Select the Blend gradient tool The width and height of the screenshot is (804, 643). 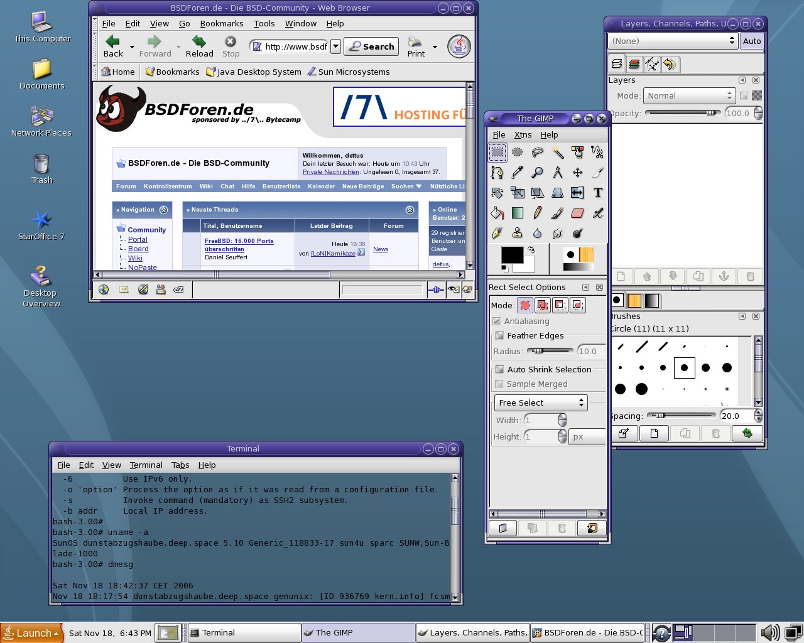(x=518, y=213)
